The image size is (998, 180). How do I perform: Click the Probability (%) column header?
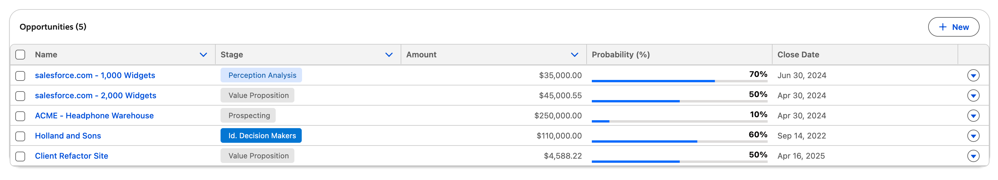click(620, 55)
